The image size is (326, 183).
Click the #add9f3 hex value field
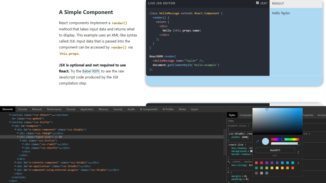(x=275, y=150)
